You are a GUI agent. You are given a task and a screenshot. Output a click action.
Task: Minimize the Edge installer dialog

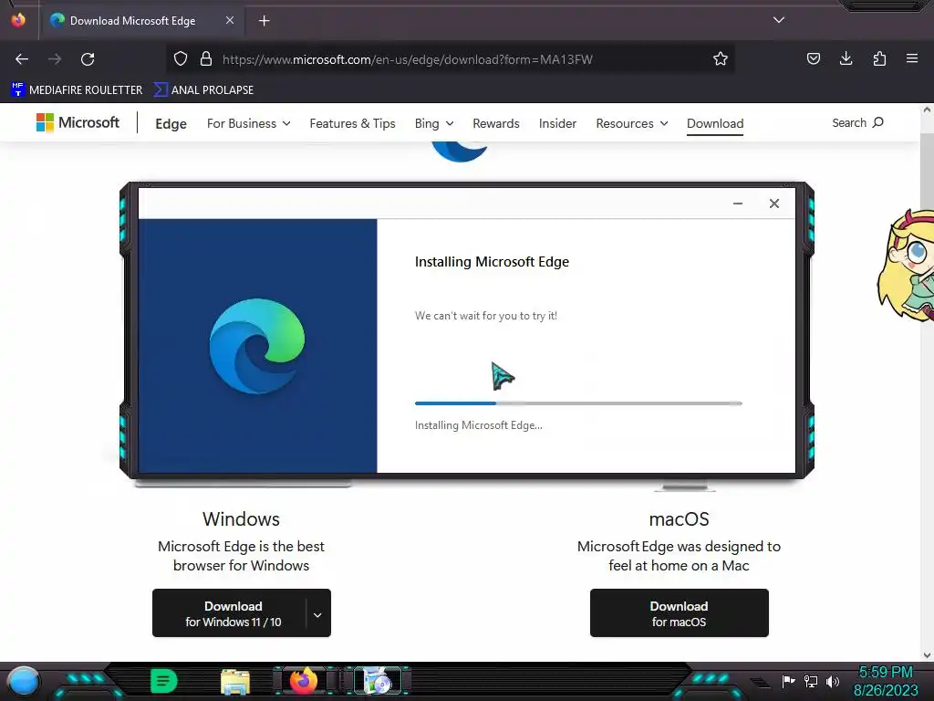(738, 204)
